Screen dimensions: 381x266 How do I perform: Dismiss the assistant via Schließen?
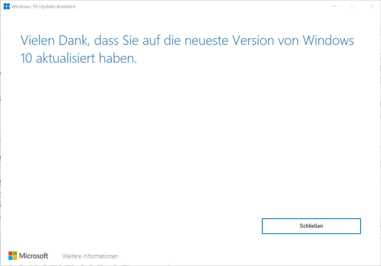tap(311, 226)
